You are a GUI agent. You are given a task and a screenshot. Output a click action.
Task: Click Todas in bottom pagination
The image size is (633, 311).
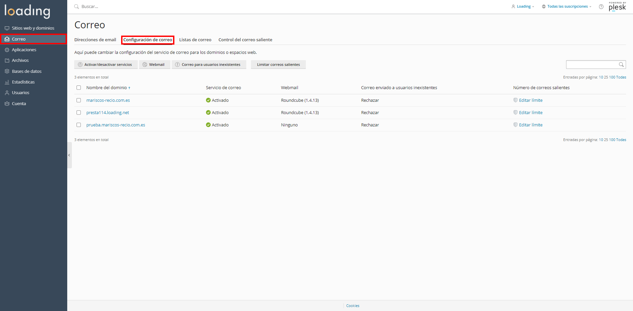(x=621, y=140)
